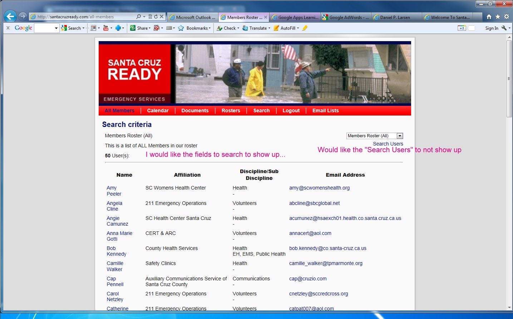Click the Search Users link
The height and width of the screenshot is (319, 513).
click(x=388, y=144)
